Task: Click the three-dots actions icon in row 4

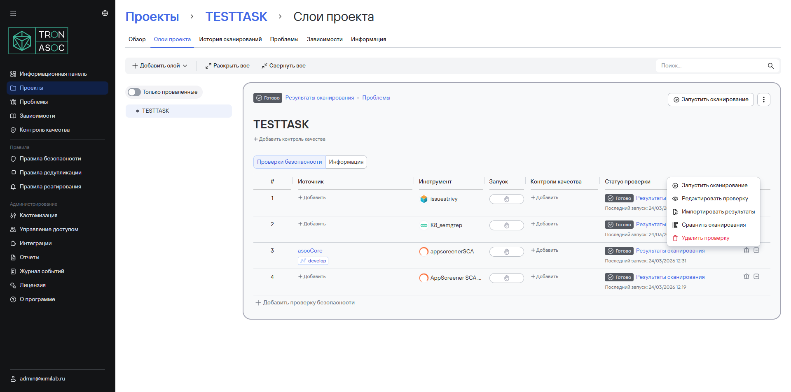Action: (756, 277)
